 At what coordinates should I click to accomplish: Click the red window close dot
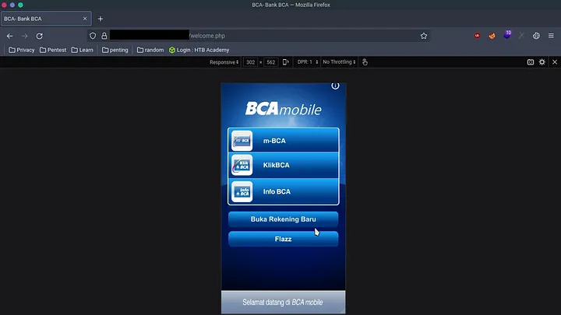click(5, 5)
